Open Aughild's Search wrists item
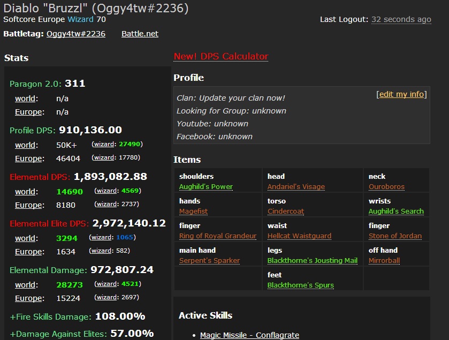The width and height of the screenshot is (449, 340). click(x=396, y=211)
